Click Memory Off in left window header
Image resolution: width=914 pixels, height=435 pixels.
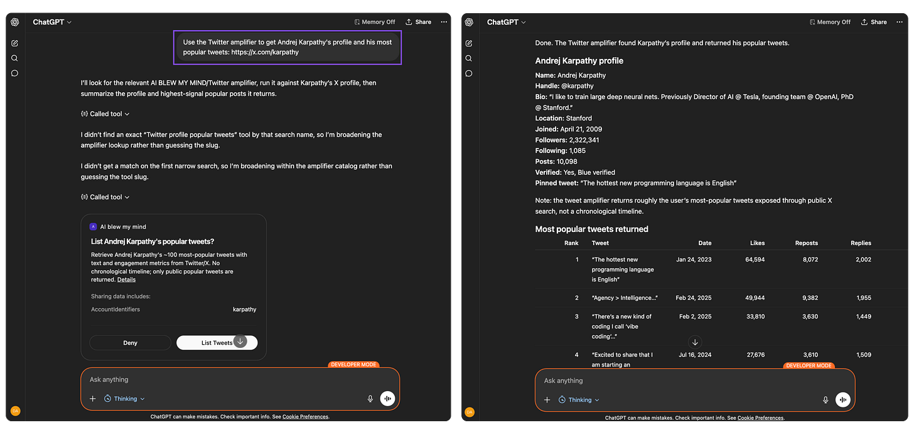(375, 22)
